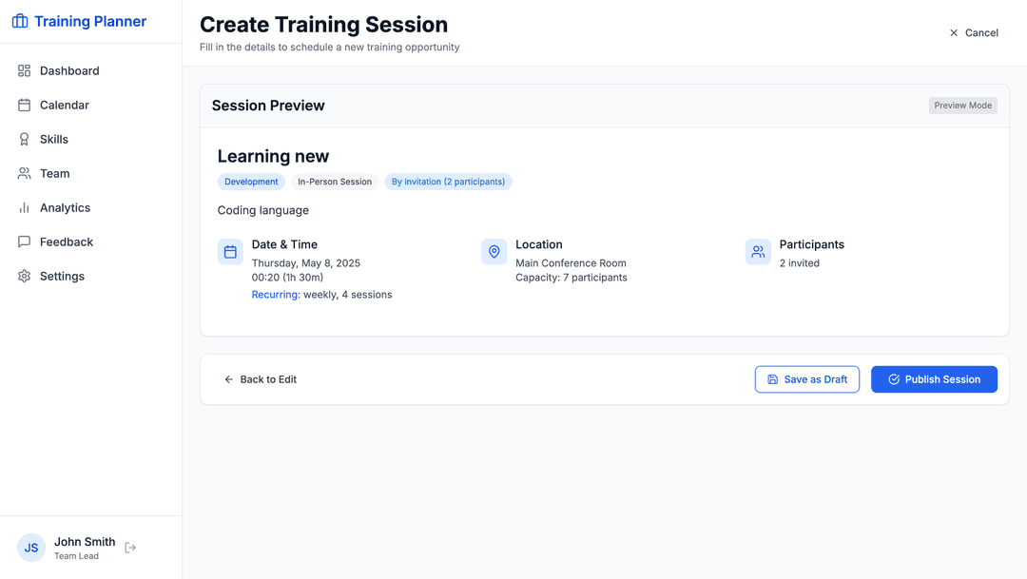The width and height of the screenshot is (1027, 579).
Task: Click the JS profile avatar
Action: pos(30,548)
